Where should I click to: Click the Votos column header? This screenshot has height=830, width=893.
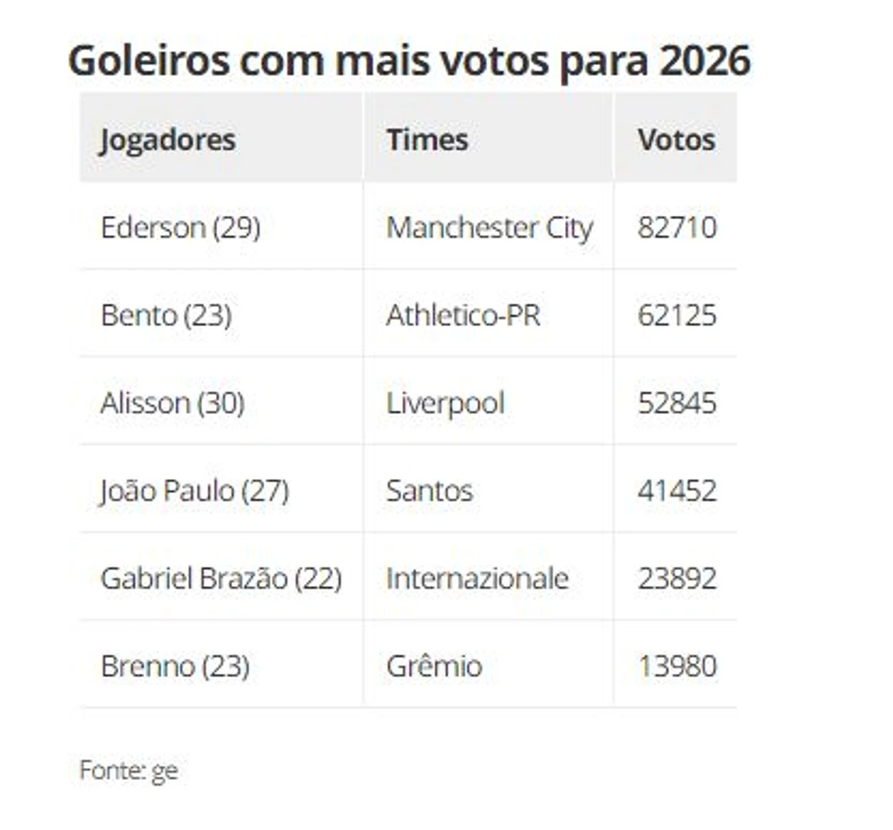pos(676,139)
